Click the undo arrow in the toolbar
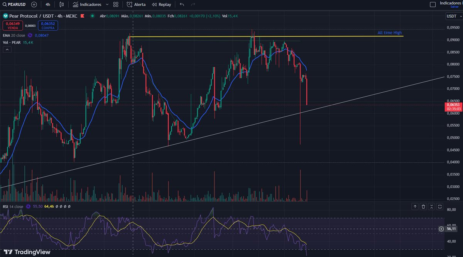Screen dimensions: 463x257 (181, 4)
